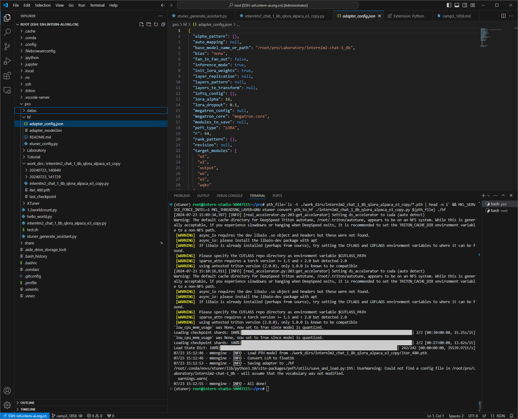
Task: Close the terminal panel
Action: [x=511, y=196]
